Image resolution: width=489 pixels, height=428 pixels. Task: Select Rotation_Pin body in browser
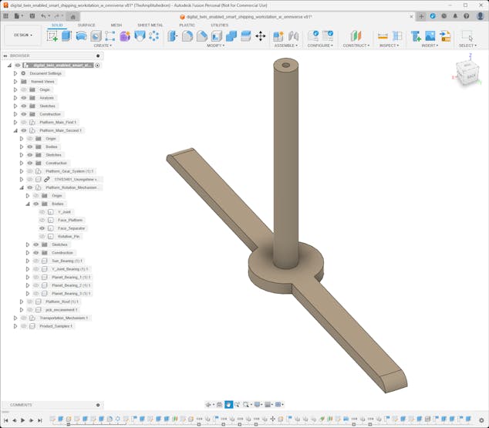(69, 236)
